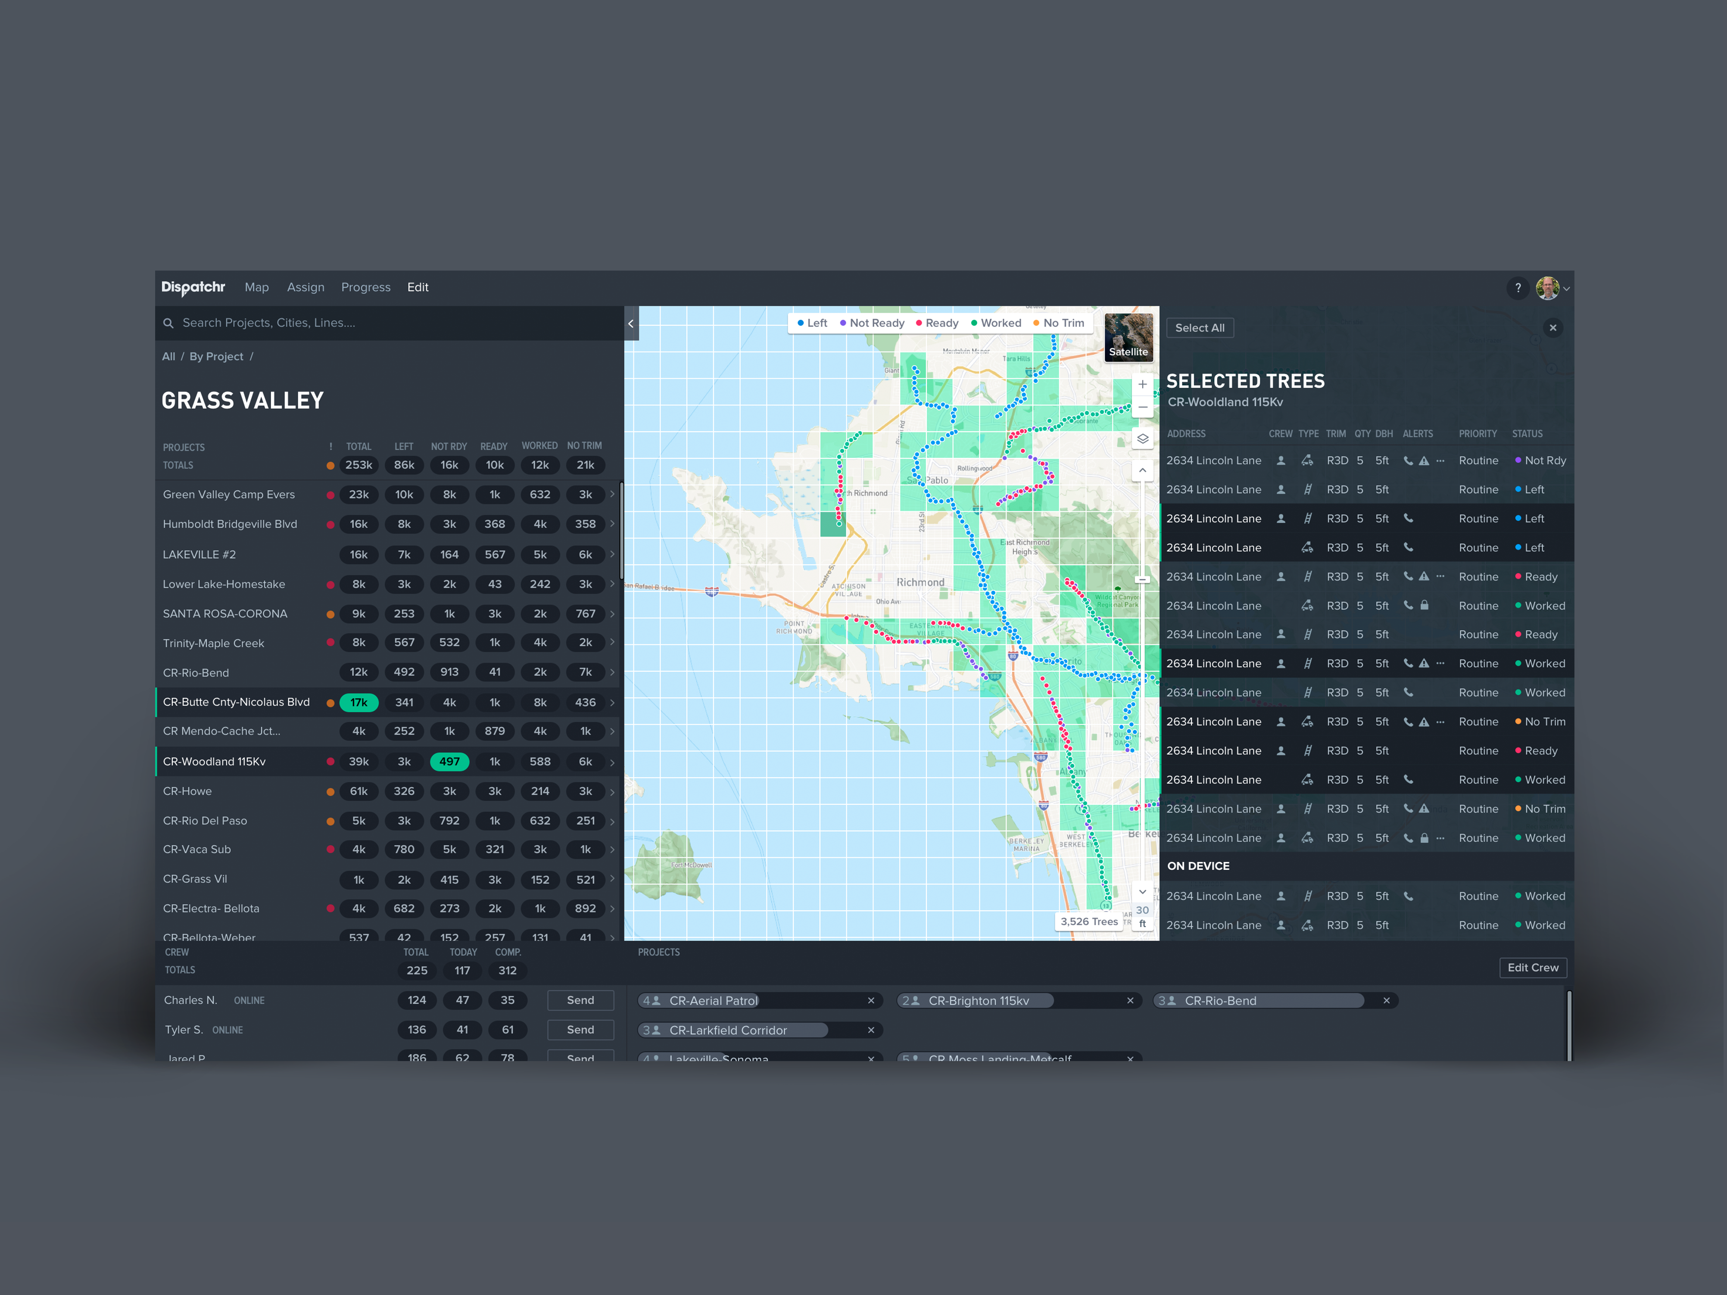The height and width of the screenshot is (1295, 1727).
Task: Click warning triangle in Not Rdy tree row
Action: [x=1424, y=461]
